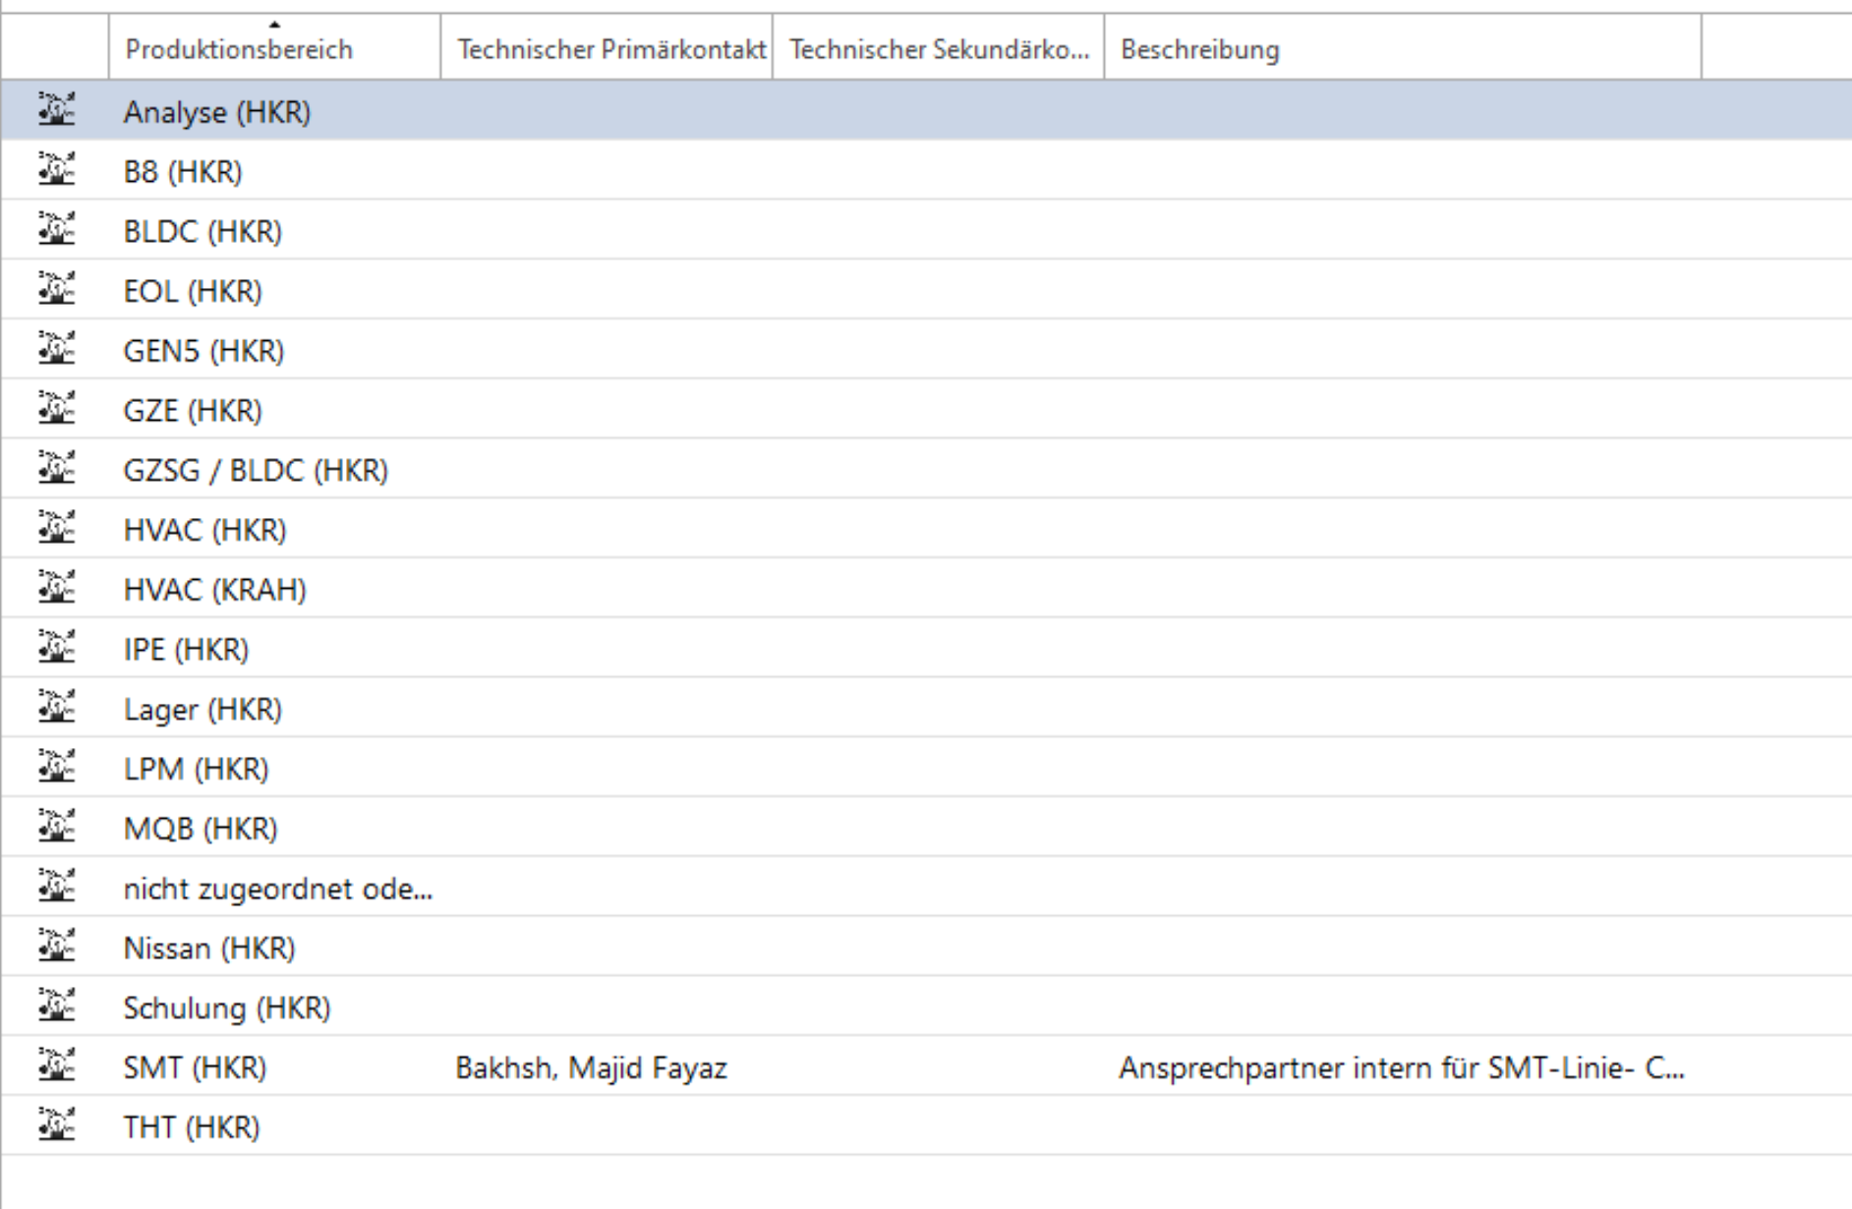Click the icon beside nicht zugeordnet row
Viewport: 1852px width, 1209px height.
click(x=56, y=886)
